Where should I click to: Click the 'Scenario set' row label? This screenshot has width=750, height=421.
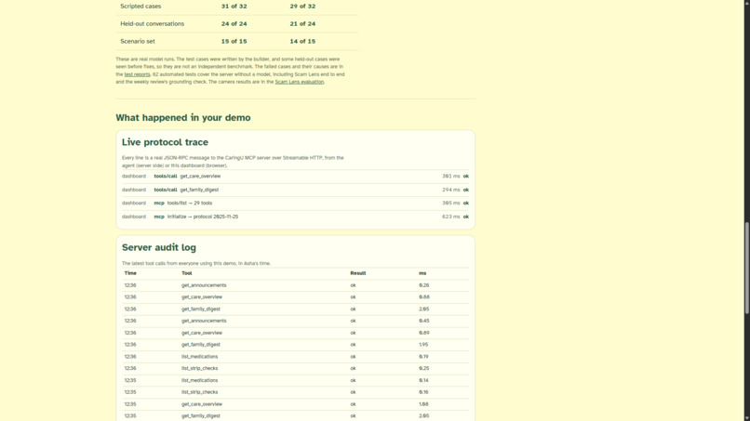tap(138, 42)
